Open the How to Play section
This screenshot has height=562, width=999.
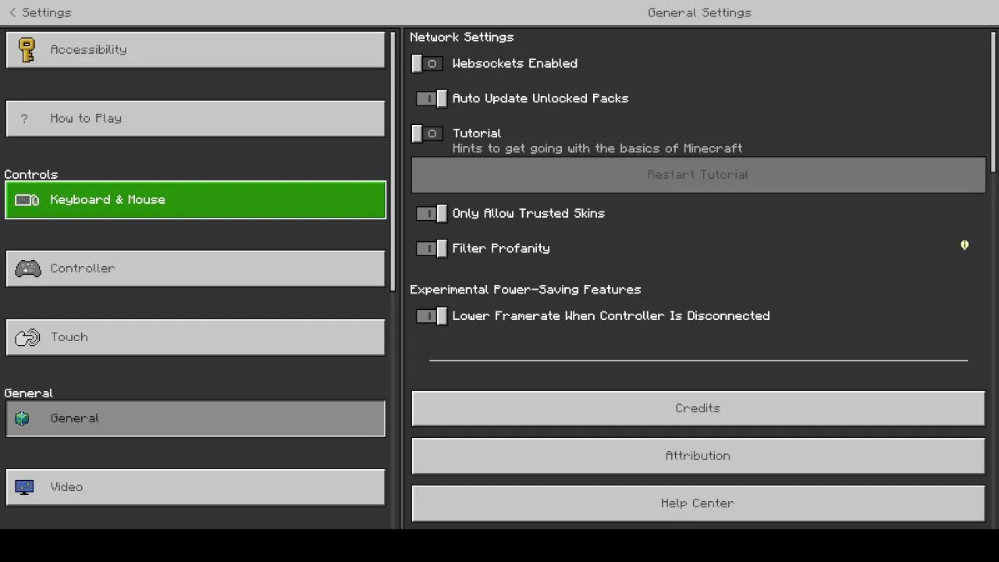pyautogui.click(x=195, y=119)
